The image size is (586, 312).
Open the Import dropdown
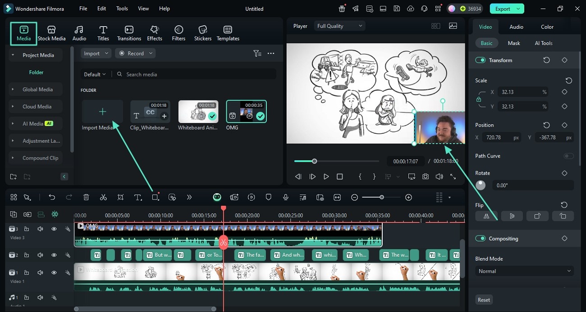click(x=96, y=53)
